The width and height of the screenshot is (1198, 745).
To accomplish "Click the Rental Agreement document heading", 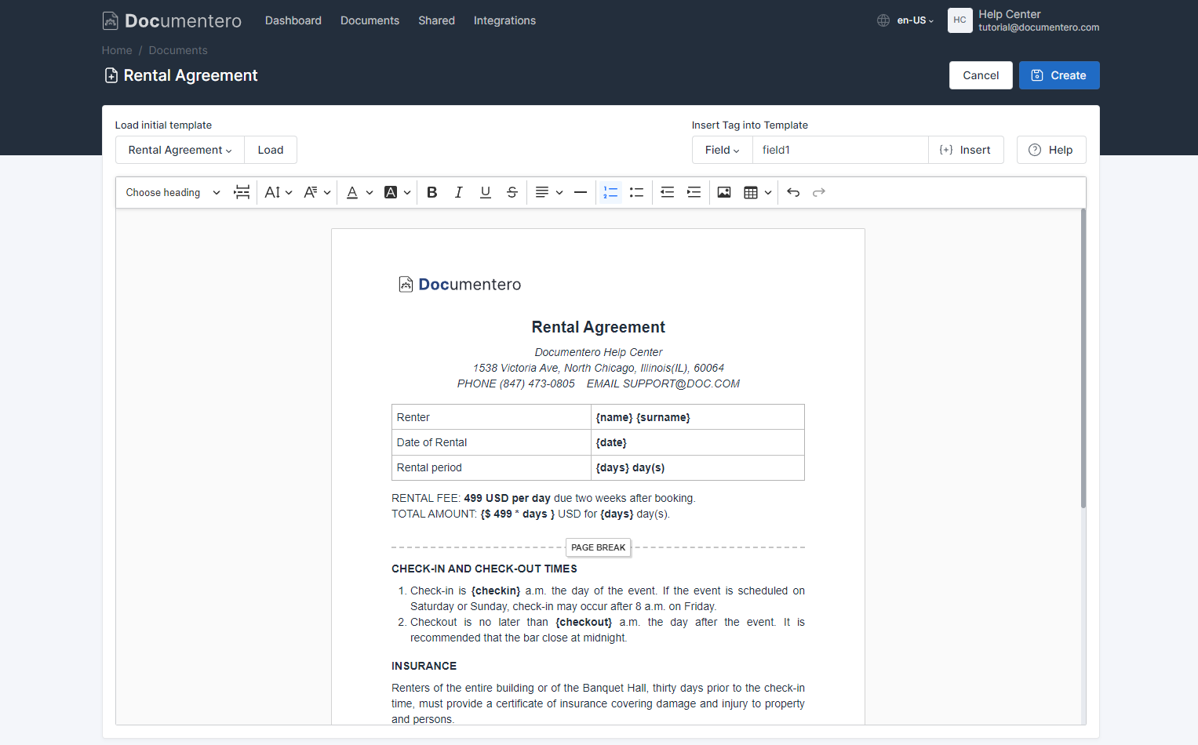I will click(598, 327).
